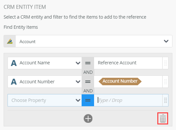Grab drag handle on Reference Account row
176x130 pixels.
[x=166, y=63]
